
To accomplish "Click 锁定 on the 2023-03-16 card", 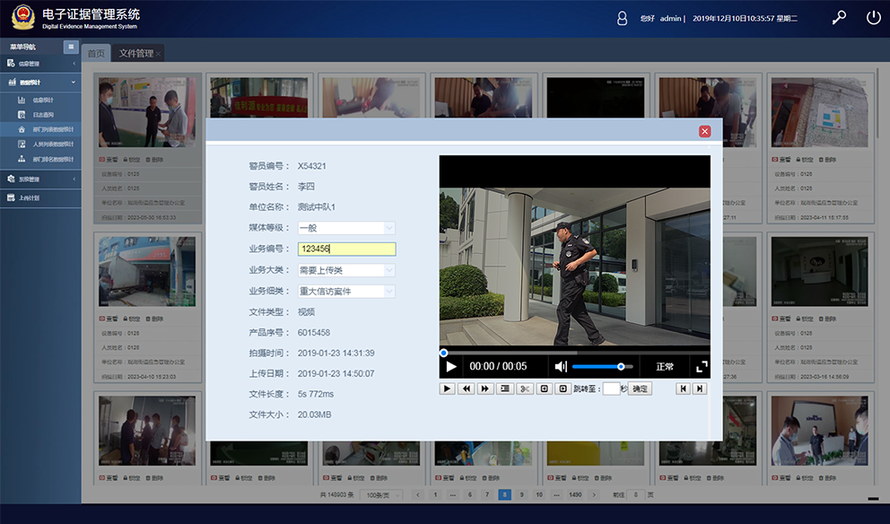I will tap(804, 319).
